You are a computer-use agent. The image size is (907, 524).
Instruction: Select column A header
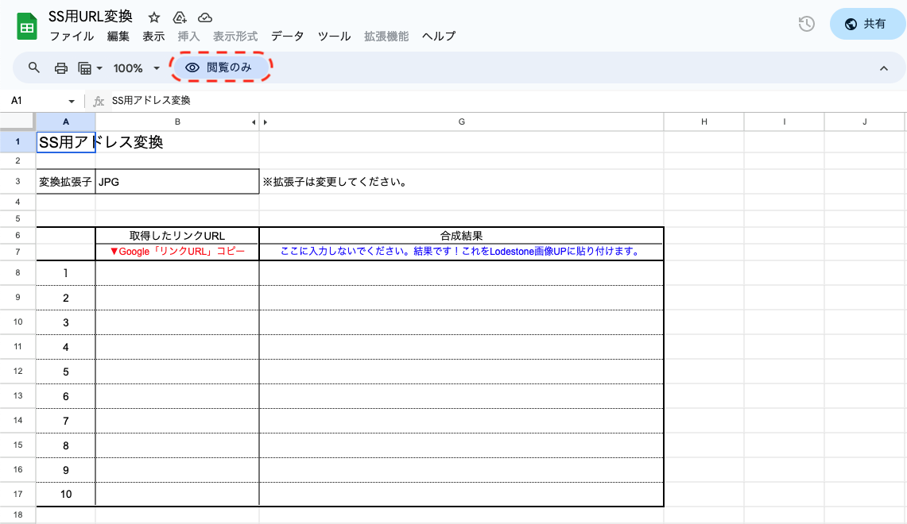66,122
